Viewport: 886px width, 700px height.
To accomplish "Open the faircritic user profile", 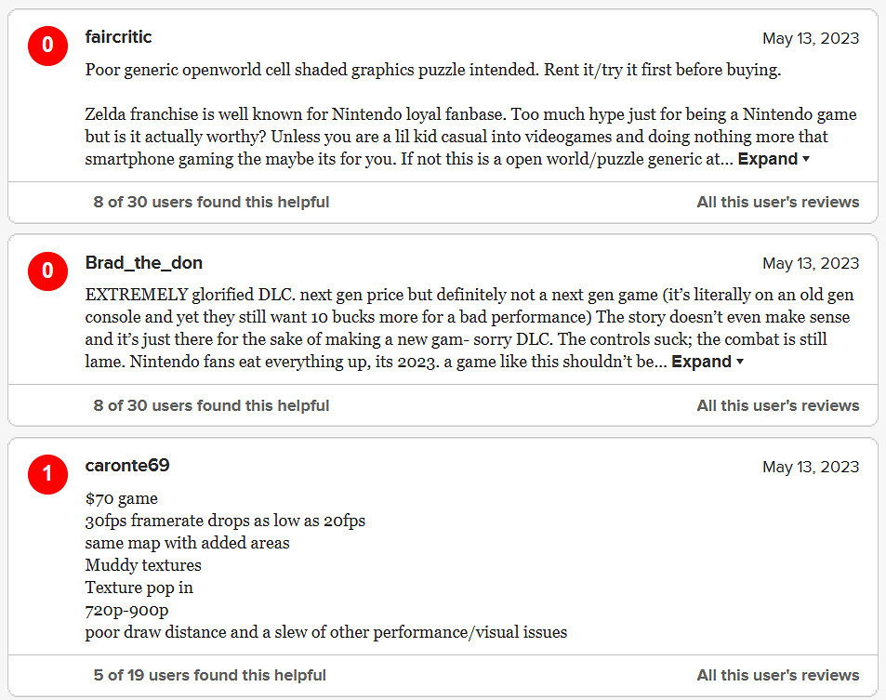I will pyautogui.click(x=118, y=37).
